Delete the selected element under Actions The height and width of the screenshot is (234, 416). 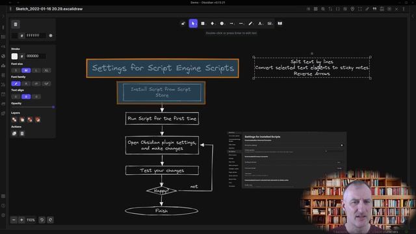(22, 133)
